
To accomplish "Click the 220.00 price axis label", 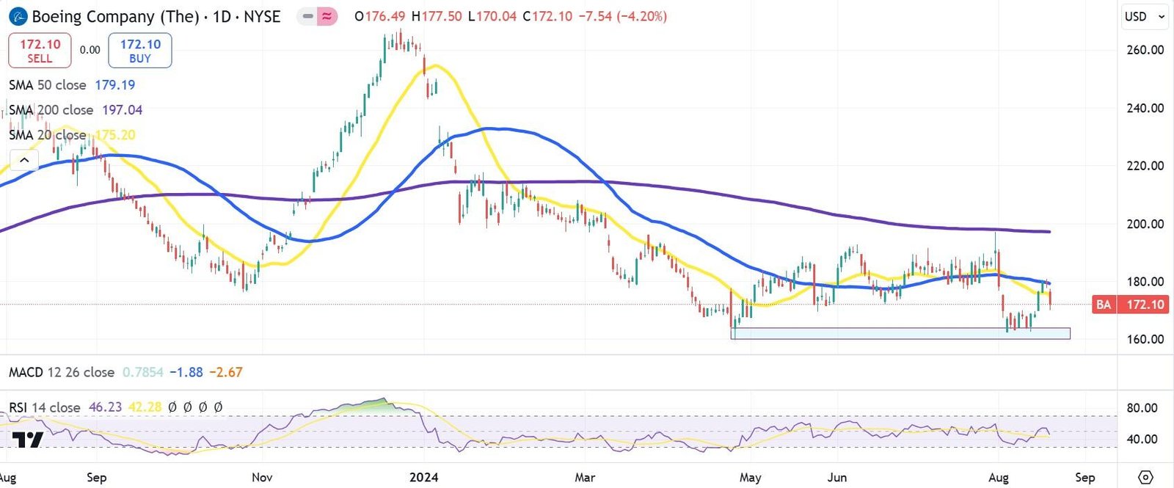I will point(1145,166).
